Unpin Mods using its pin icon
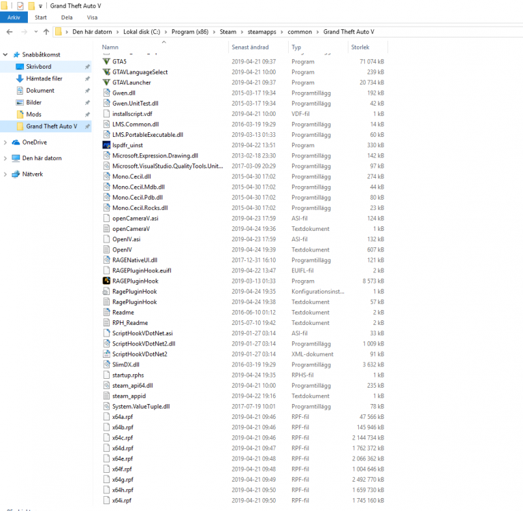523x511 pixels. coord(87,114)
